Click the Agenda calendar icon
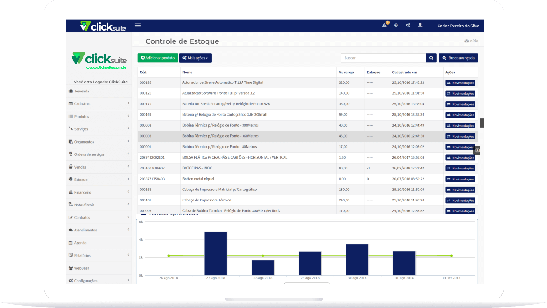 71,243
